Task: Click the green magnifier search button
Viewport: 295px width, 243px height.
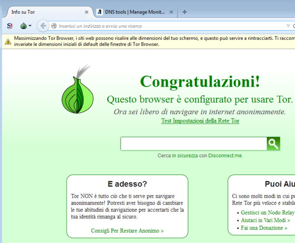Action: (x=273, y=144)
